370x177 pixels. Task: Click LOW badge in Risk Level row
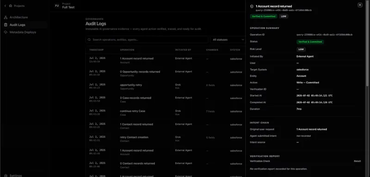(301, 49)
